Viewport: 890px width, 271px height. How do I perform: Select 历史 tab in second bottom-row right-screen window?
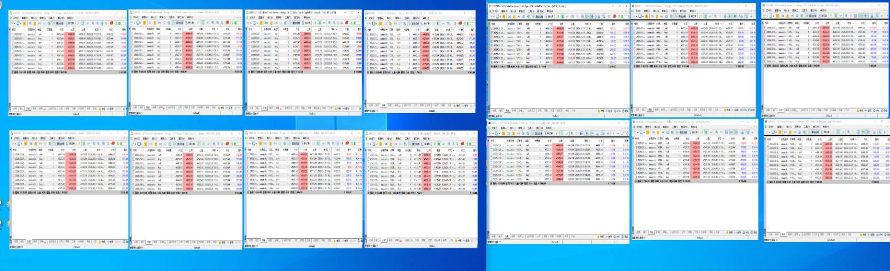(x=651, y=233)
